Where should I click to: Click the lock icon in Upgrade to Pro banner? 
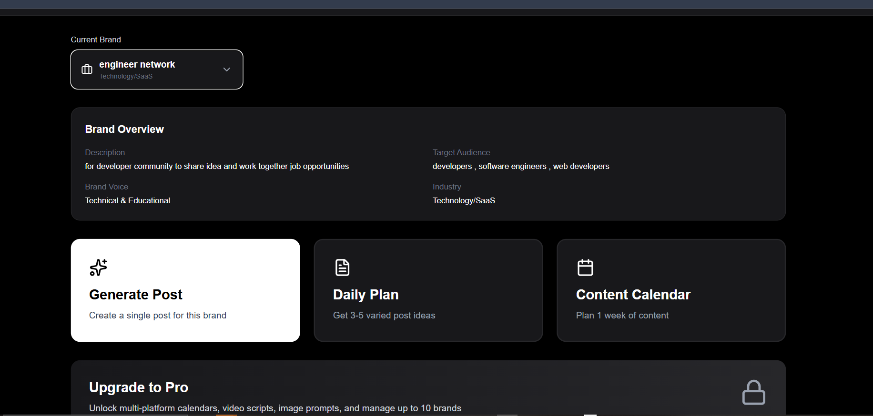click(753, 393)
